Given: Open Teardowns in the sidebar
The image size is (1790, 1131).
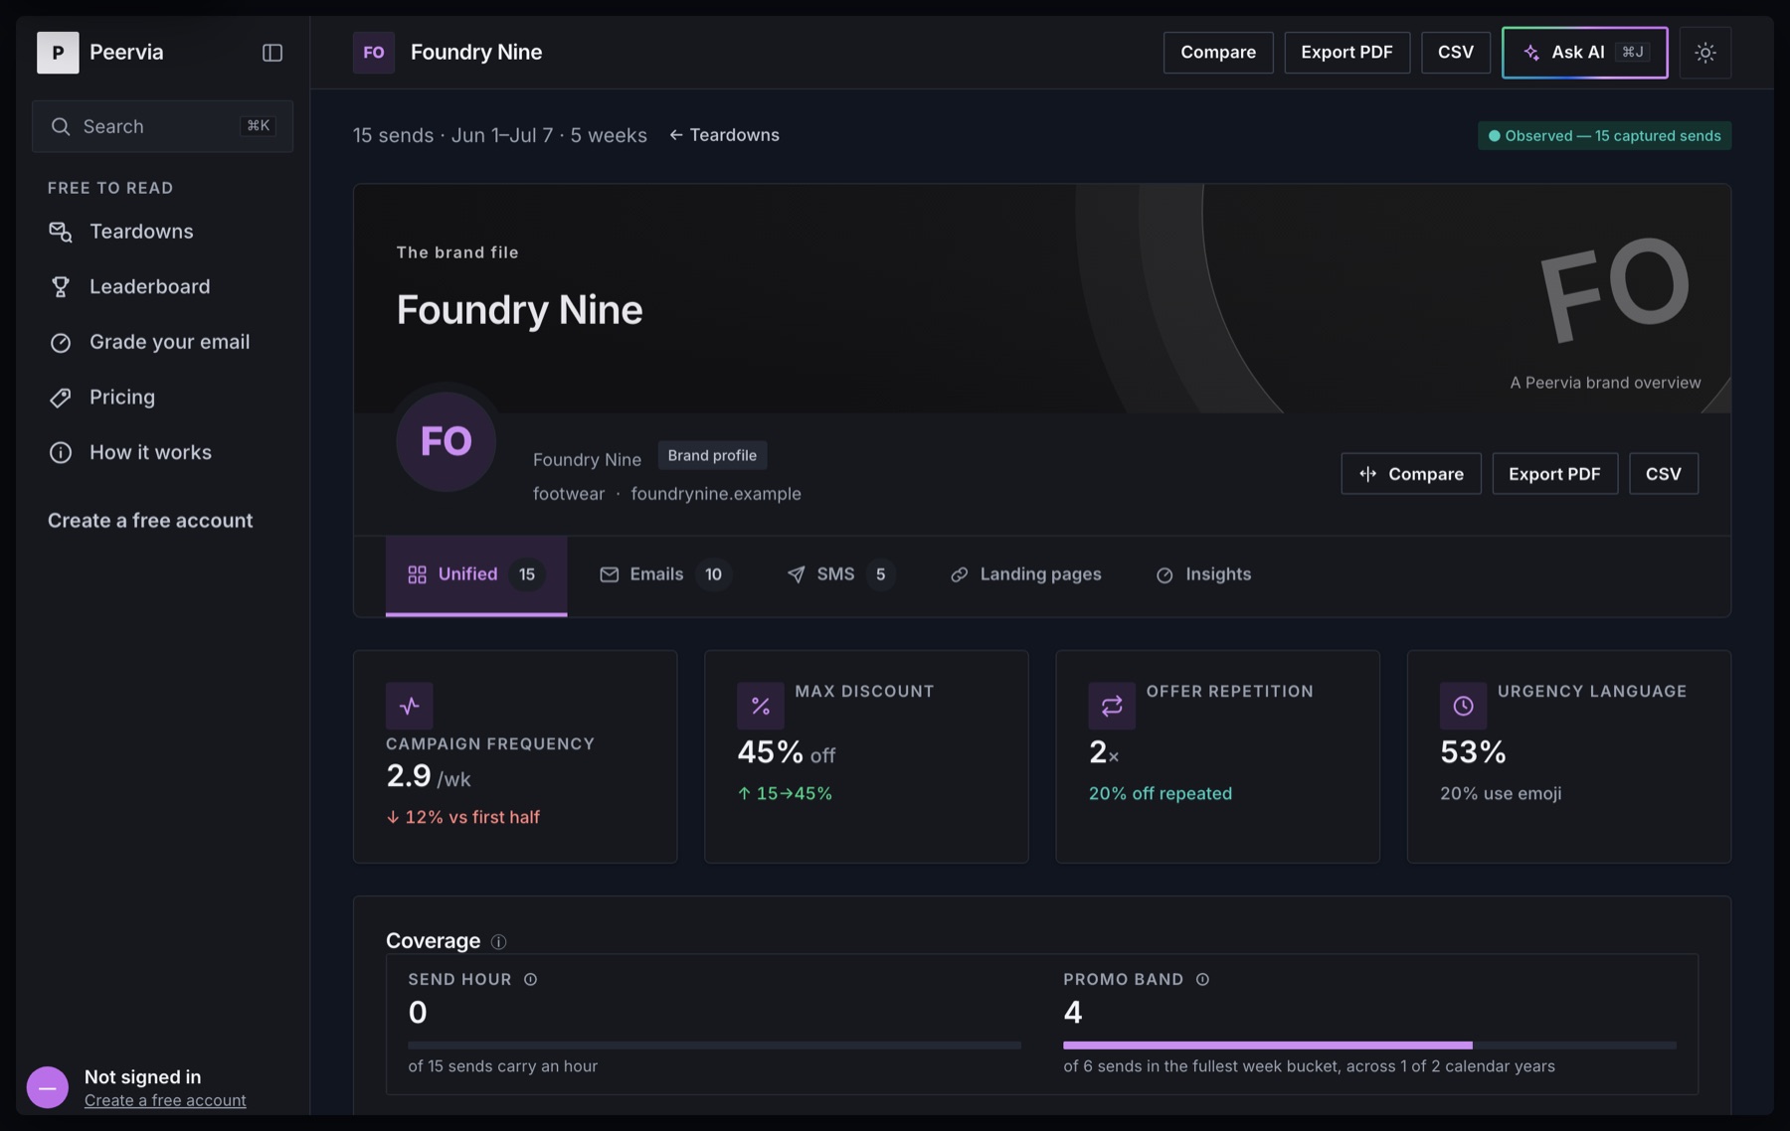Looking at the screenshot, I should click(162, 232).
